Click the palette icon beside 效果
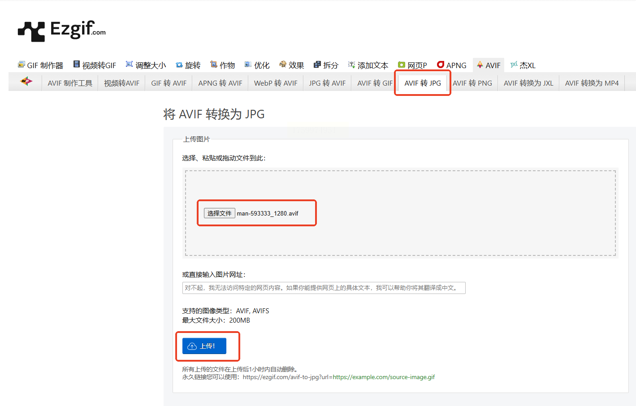This screenshot has height=406, width=636. point(283,65)
